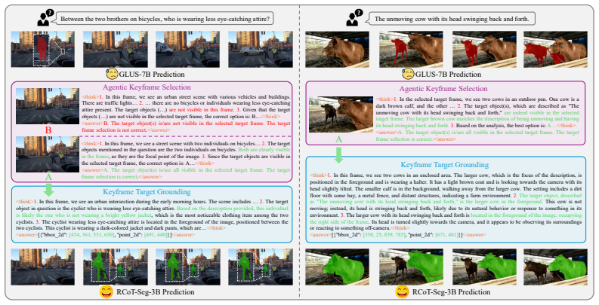Select the green letter A under the cow keyframe
This screenshot has width=599, height=305.
pyautogui.click(x=338, y=140)
